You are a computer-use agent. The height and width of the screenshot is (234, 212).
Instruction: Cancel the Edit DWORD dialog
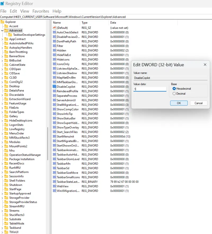(199, 103)
